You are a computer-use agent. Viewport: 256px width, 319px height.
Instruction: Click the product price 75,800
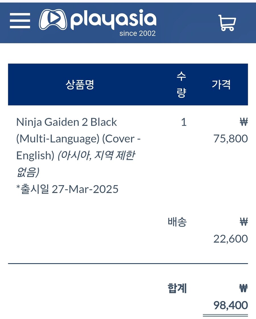click(x=230, y=139)
